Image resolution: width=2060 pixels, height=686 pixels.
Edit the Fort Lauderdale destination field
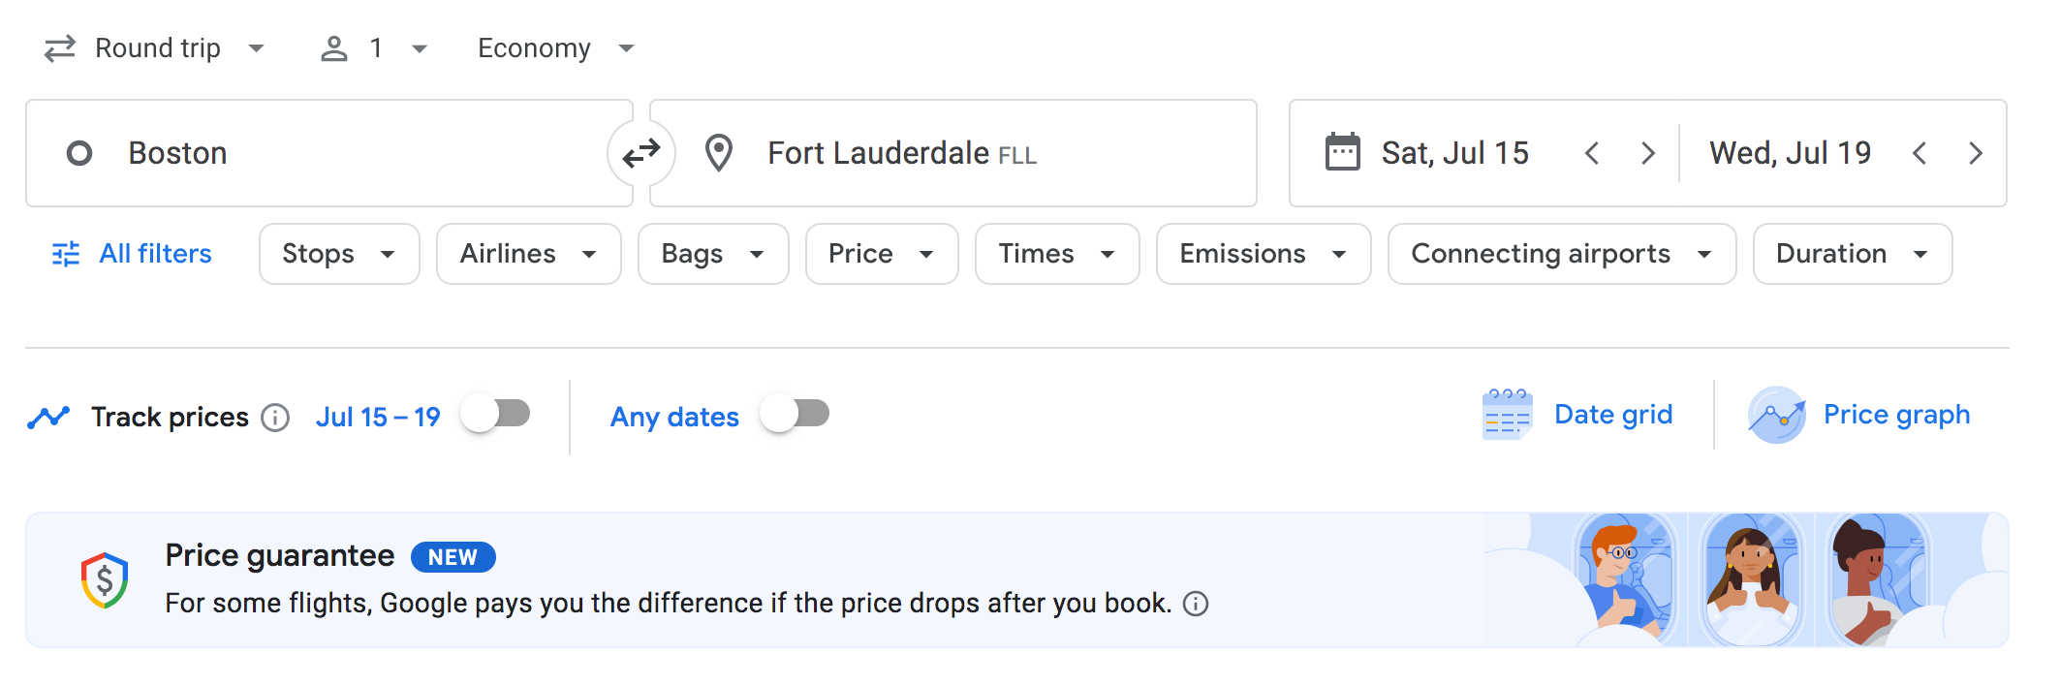point(969,153)
